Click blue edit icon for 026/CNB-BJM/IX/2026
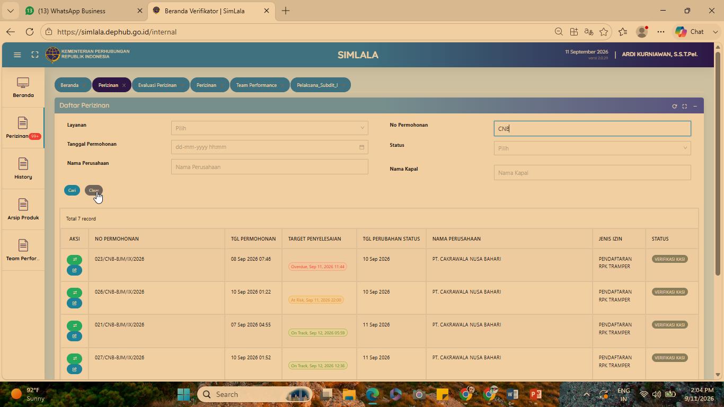The image size is (724, 407). 74,303
